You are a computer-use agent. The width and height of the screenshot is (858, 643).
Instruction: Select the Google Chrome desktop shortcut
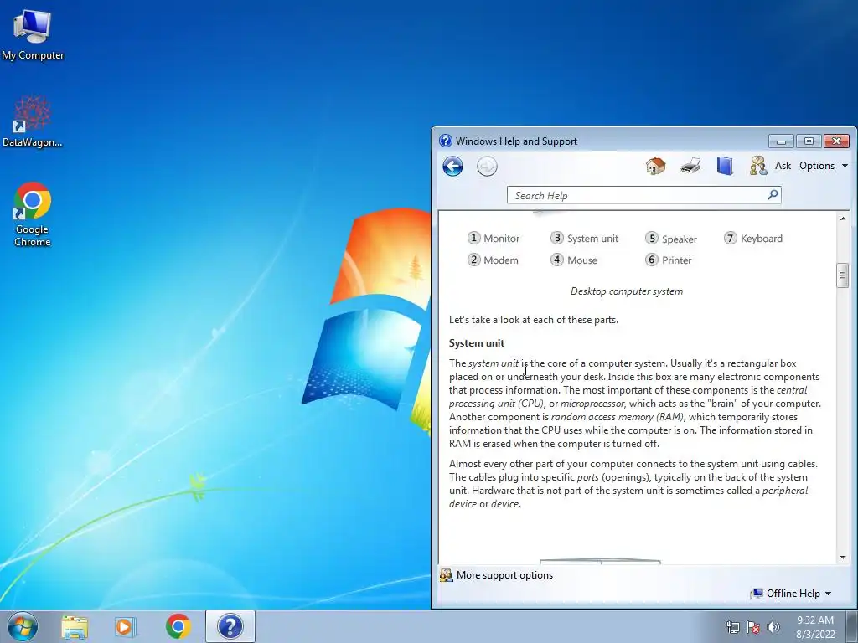[33, 214]
